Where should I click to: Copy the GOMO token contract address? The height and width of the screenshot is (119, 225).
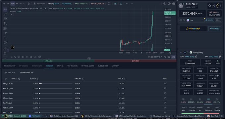(196, 57)
